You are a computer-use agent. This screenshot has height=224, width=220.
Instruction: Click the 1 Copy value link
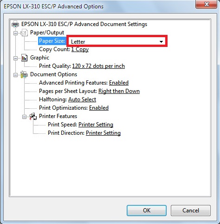[80, 49]
